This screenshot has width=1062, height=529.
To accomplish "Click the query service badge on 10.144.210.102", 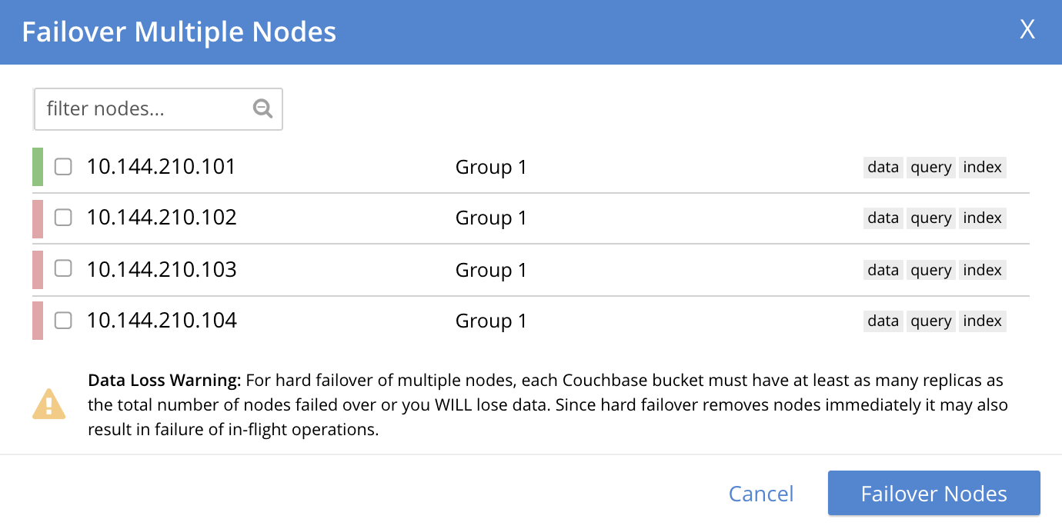I will (930, 218).
